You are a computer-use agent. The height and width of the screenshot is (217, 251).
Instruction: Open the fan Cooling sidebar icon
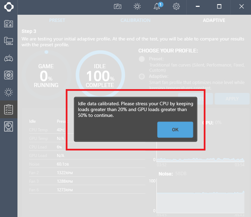pos(9,75)
